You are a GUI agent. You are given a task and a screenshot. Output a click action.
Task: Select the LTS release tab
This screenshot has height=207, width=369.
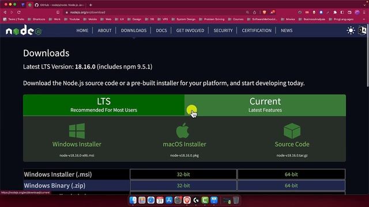click(104, 105)
